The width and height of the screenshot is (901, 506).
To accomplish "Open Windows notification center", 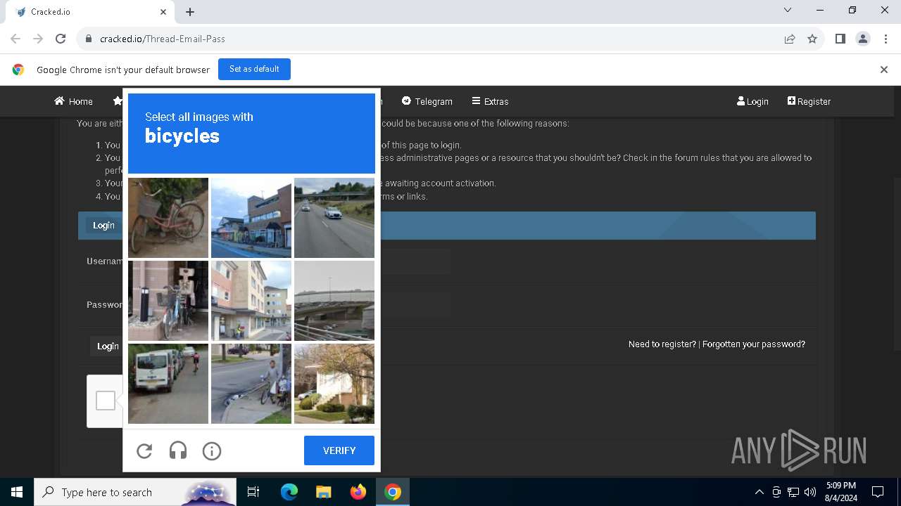I will pyautogui.click(x=878, y=492).
